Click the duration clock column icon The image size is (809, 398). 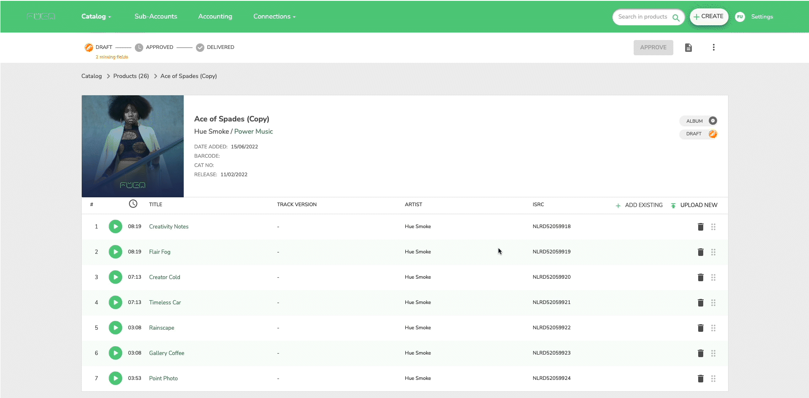click(133, 204)
